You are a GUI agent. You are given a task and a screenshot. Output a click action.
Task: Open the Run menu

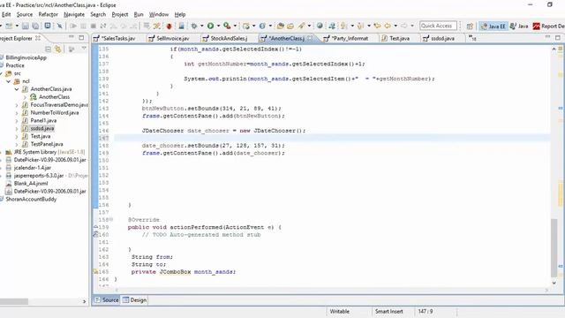pos(139,14)
